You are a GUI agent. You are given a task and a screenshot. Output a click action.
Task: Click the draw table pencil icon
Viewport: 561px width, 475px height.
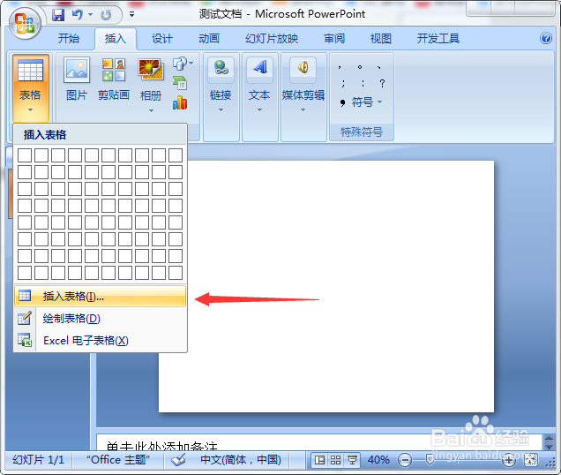tap(25, 318)
